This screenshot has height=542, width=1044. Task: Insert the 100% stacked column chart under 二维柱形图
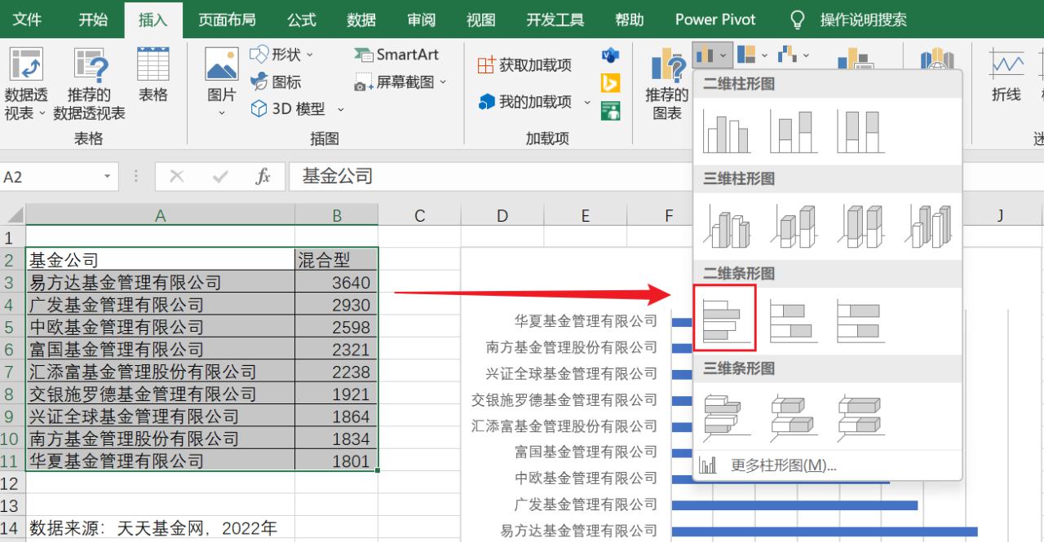(860, 131)
